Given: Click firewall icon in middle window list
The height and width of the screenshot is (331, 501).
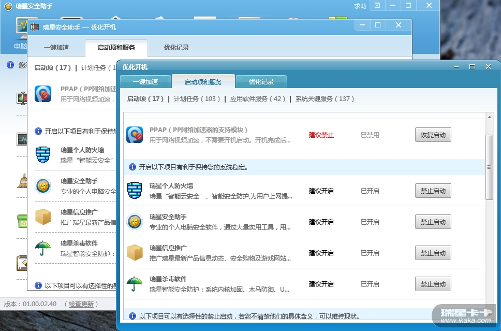Looking at the screenshot, I should click(43, 155).
